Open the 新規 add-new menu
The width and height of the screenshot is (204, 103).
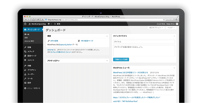tap(57, 24)
